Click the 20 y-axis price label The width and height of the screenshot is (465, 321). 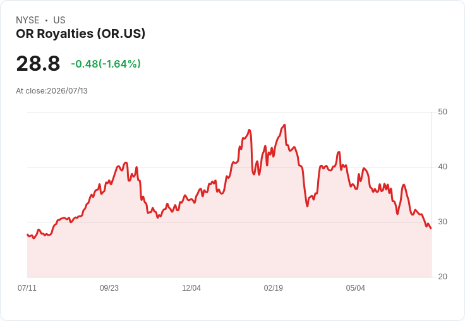click(x=442, y=277)
